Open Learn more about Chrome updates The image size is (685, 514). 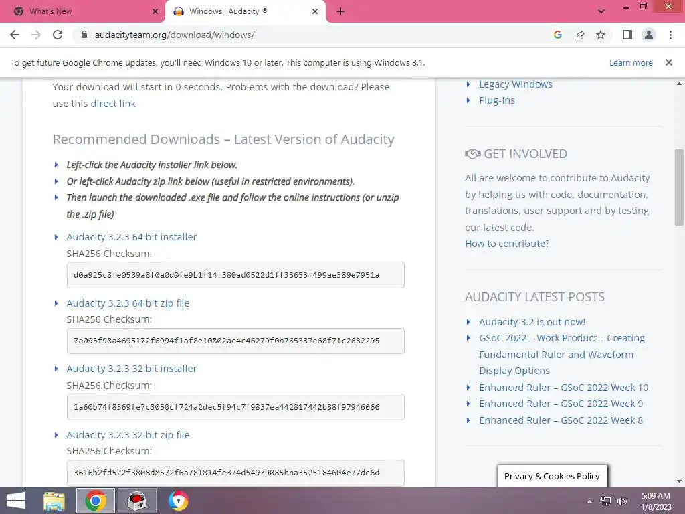coord(631,62)
